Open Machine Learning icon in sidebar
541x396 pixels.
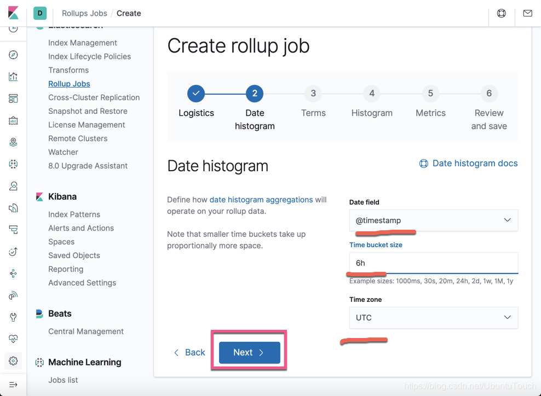tap(13, 164)
